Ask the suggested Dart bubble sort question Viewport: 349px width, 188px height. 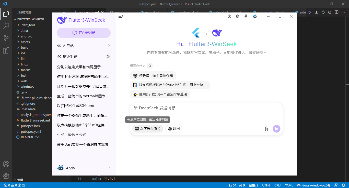tap(160, 94)
